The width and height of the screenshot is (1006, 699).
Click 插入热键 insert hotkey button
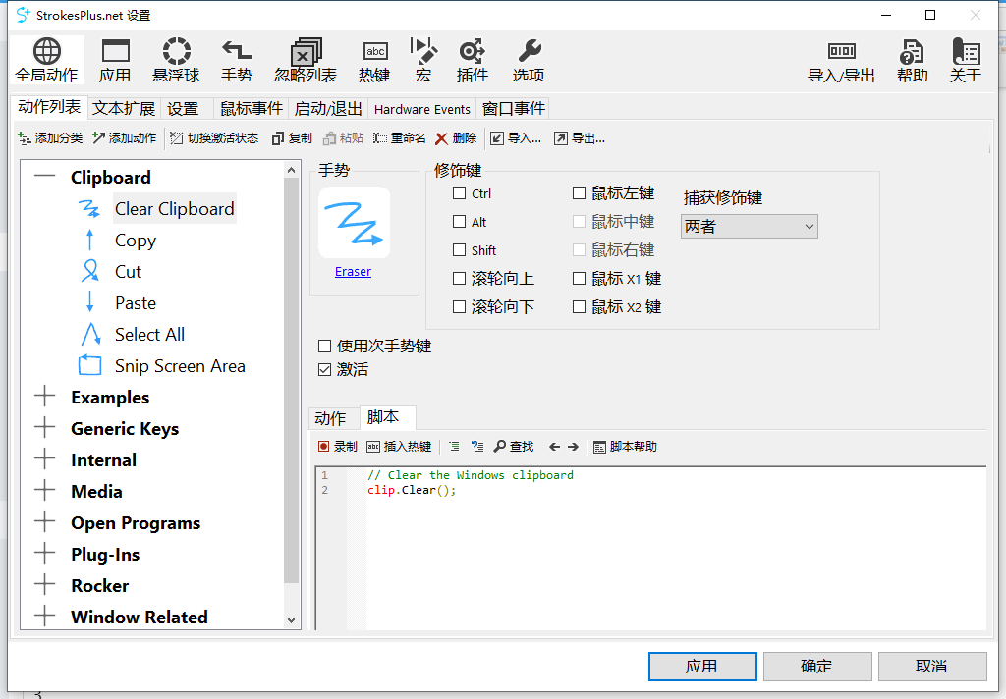399,447
